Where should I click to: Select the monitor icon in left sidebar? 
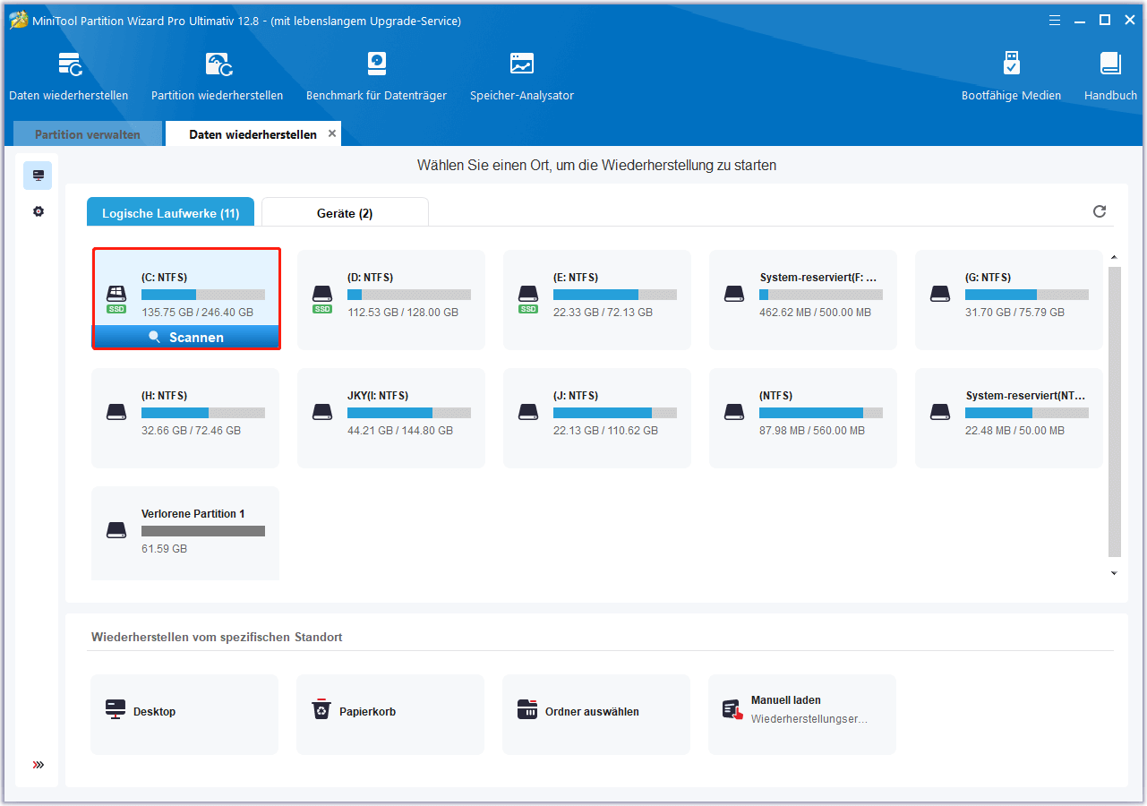pyautogui.click(x=38, y=176)
